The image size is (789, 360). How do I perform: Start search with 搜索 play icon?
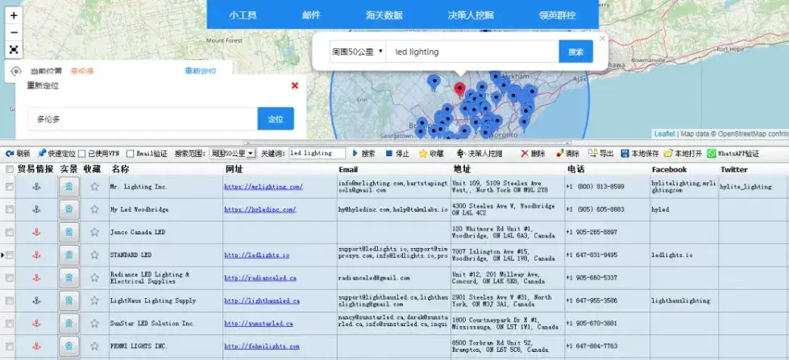[363, 153]
